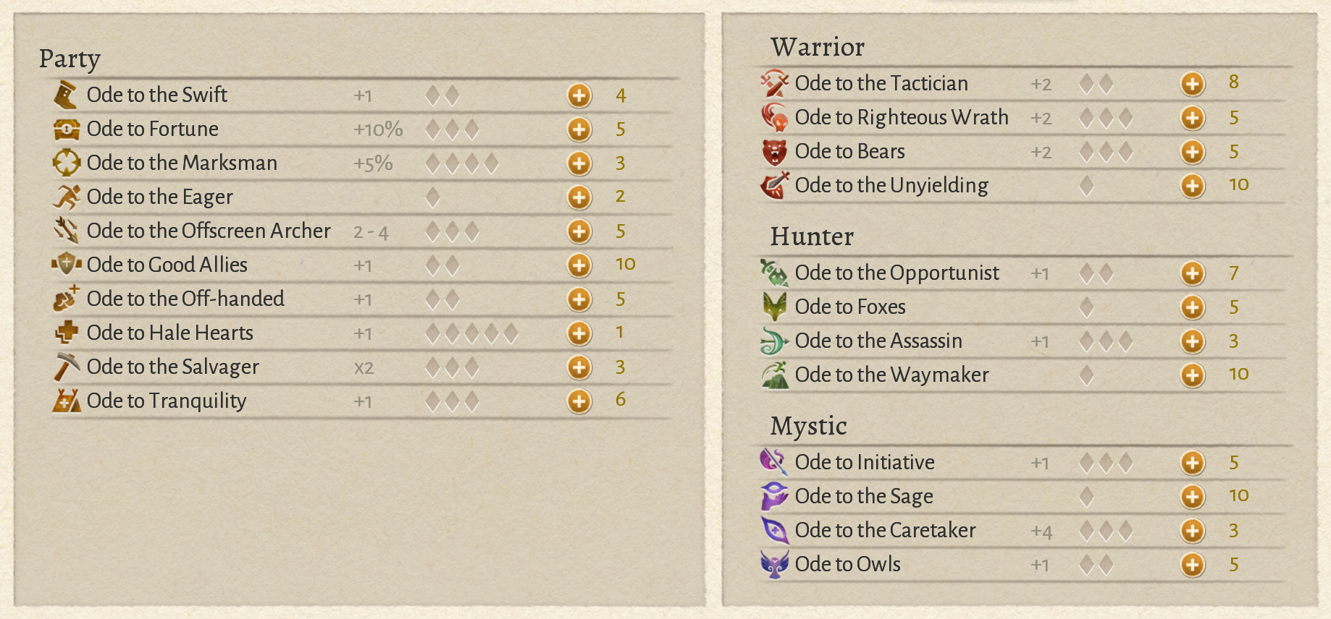1331x619 pixels.
Task: Click the rank diamonds for Ode to the Marksman
Action: tap(461, 163)
